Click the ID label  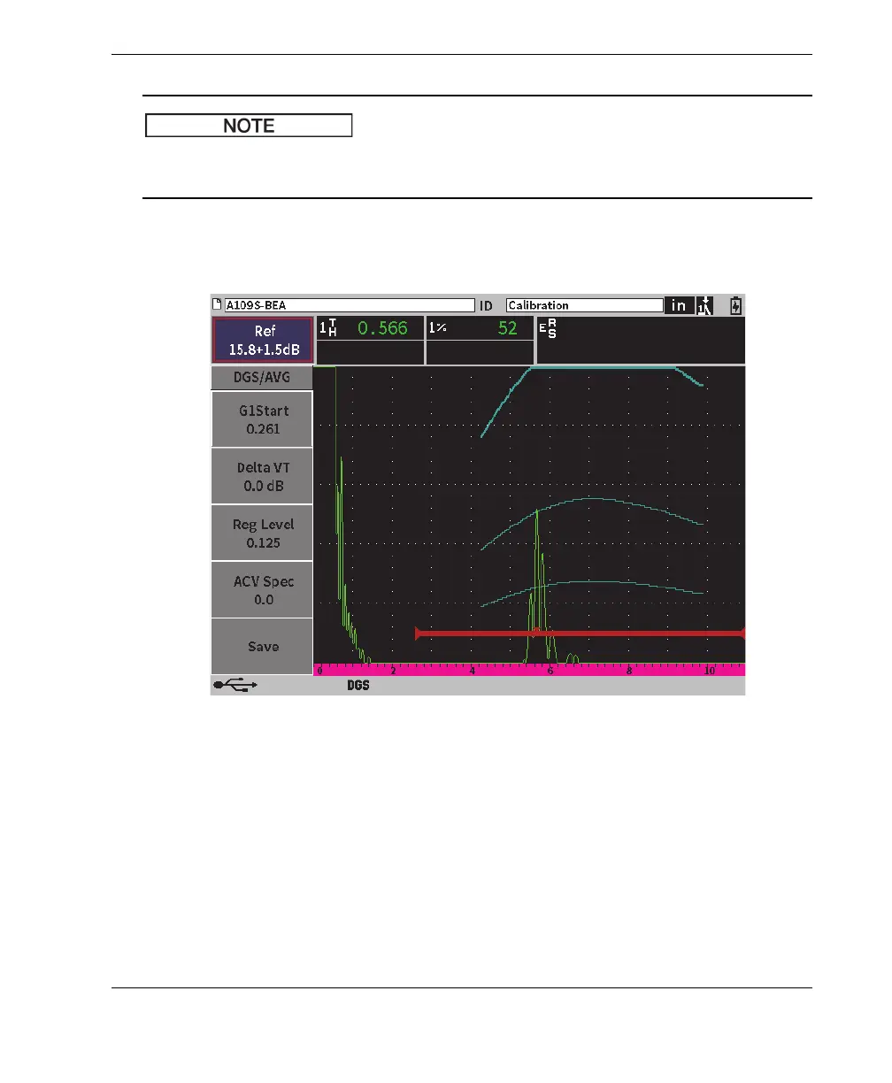[486, 306]
